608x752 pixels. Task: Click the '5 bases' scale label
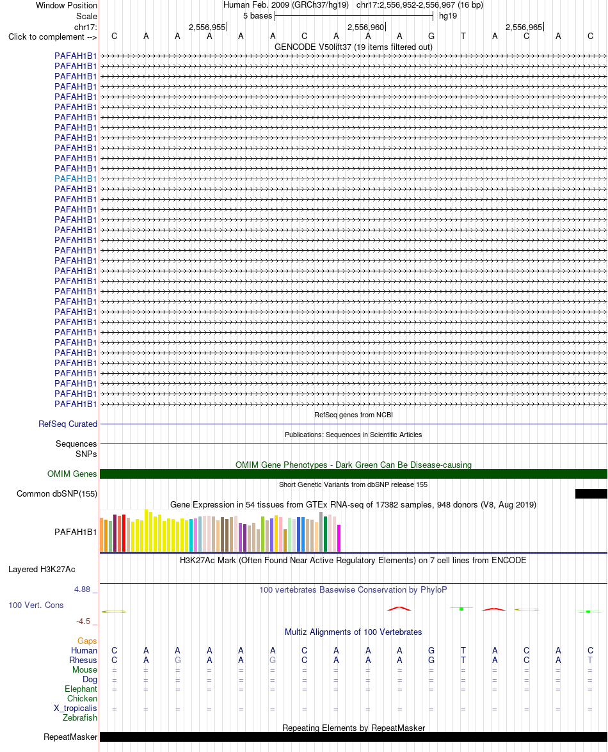click(x=257, y=16)
